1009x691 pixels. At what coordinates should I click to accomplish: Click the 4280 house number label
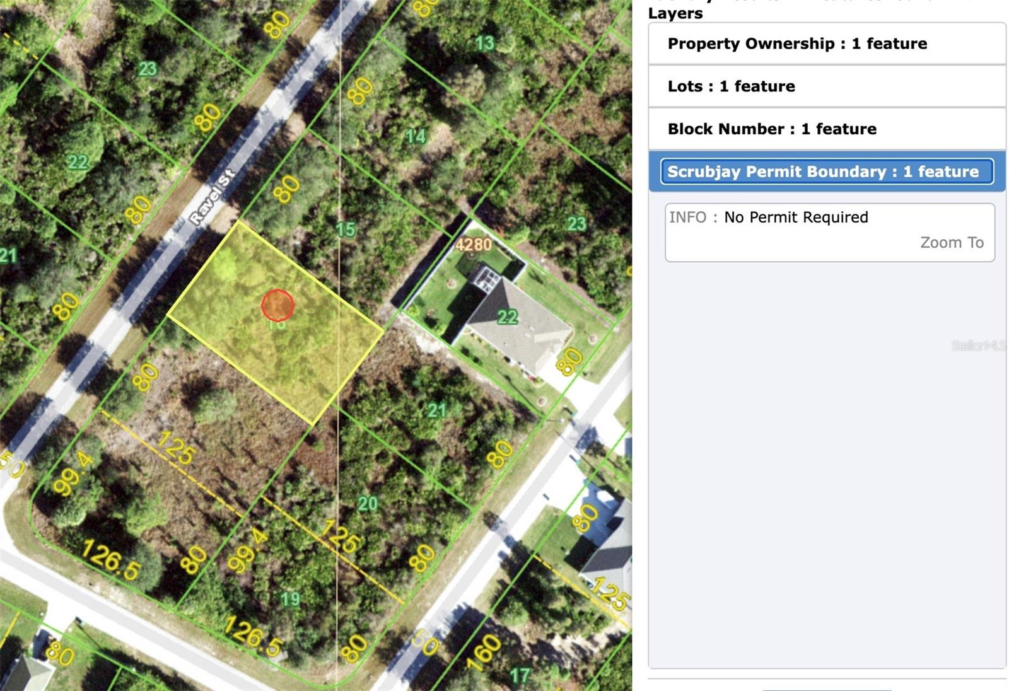(x=473, y=245)
